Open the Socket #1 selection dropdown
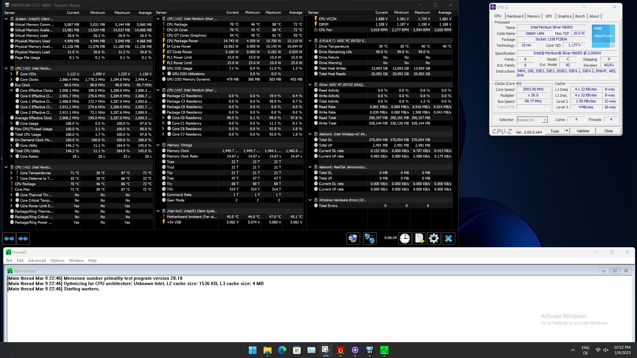Viewport: 637px width, 358px height. [x=544, y=120]
